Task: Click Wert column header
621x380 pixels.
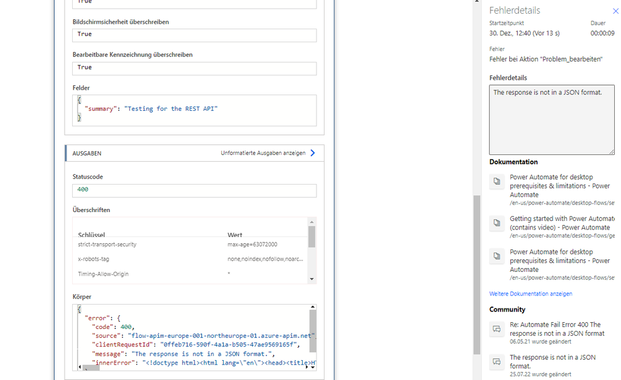Action: 235,234
